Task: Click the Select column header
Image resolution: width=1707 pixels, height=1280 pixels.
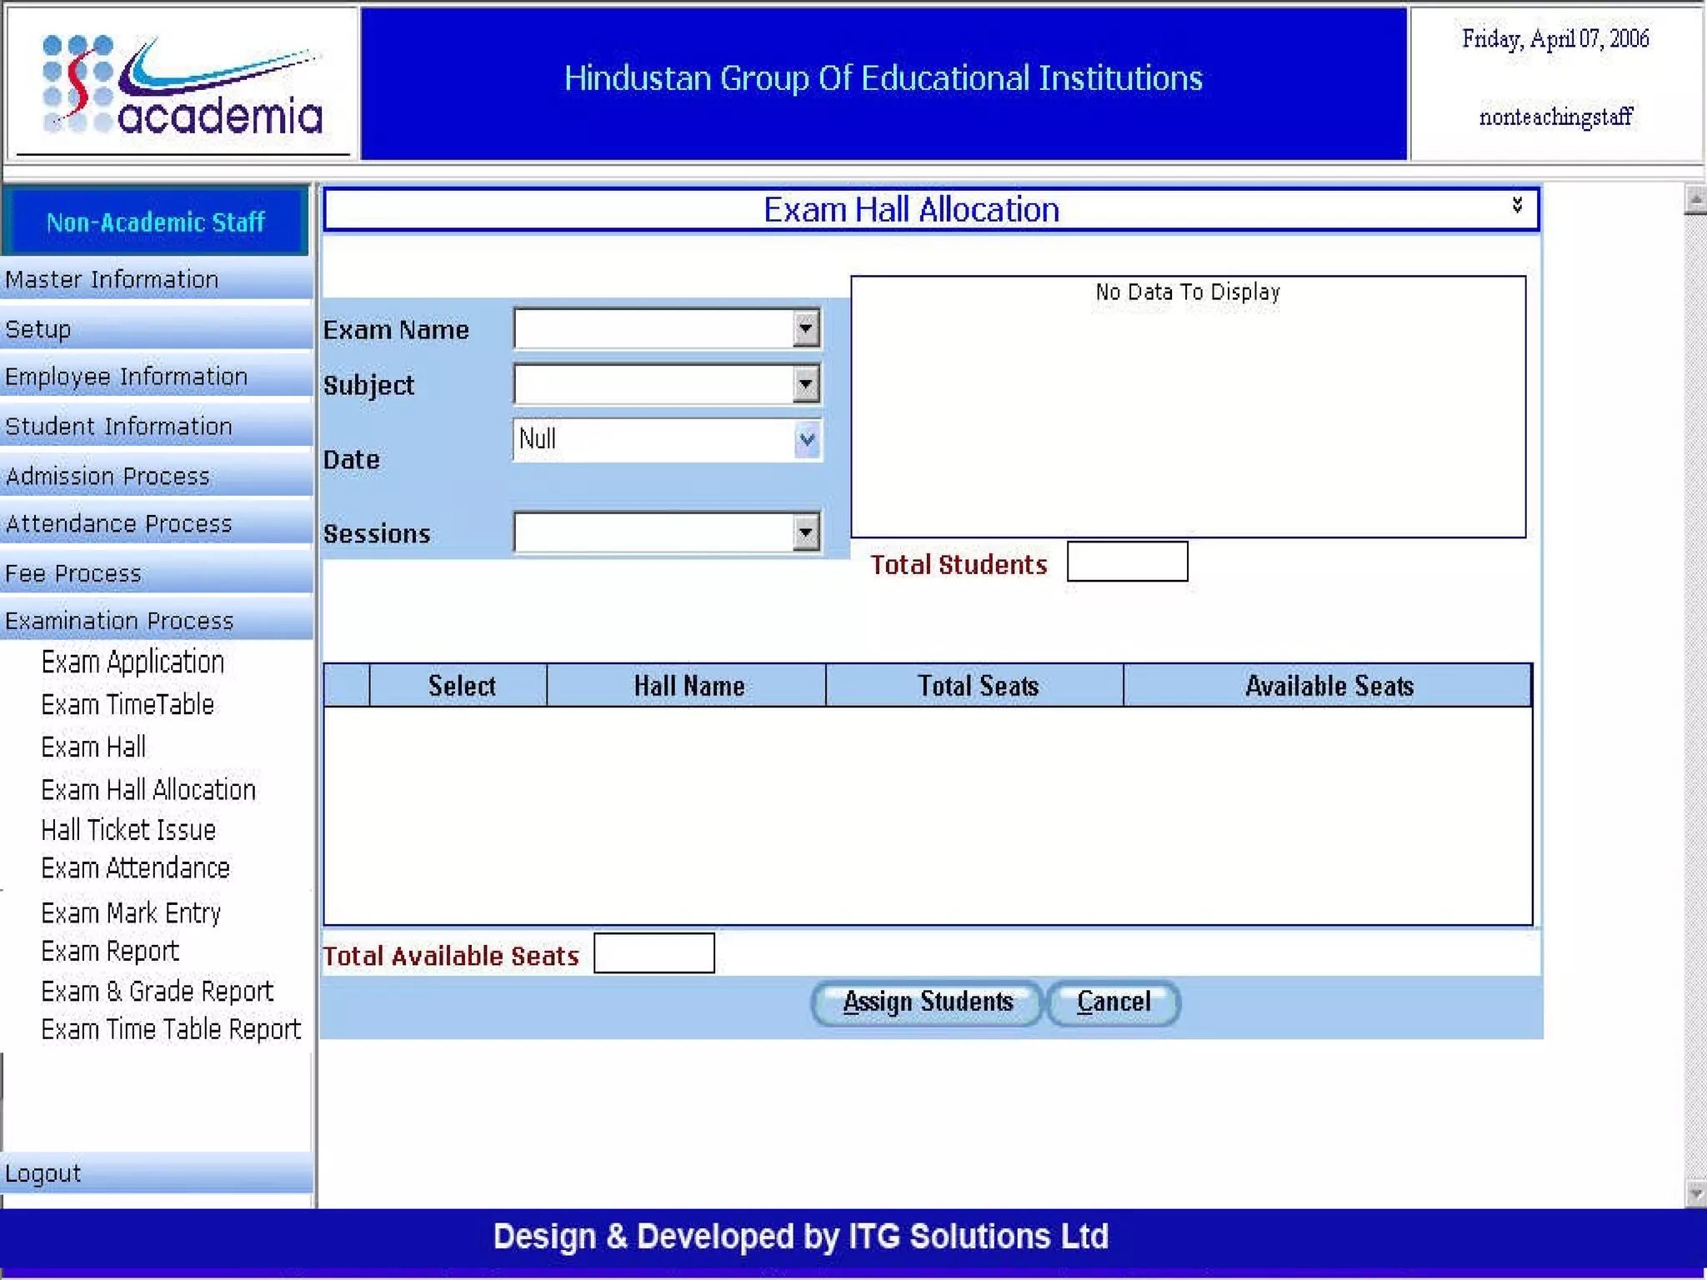Action: [x=461, y=686]
